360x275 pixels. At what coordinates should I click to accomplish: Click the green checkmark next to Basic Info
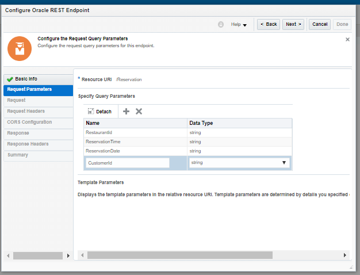(x=10, y=79)
